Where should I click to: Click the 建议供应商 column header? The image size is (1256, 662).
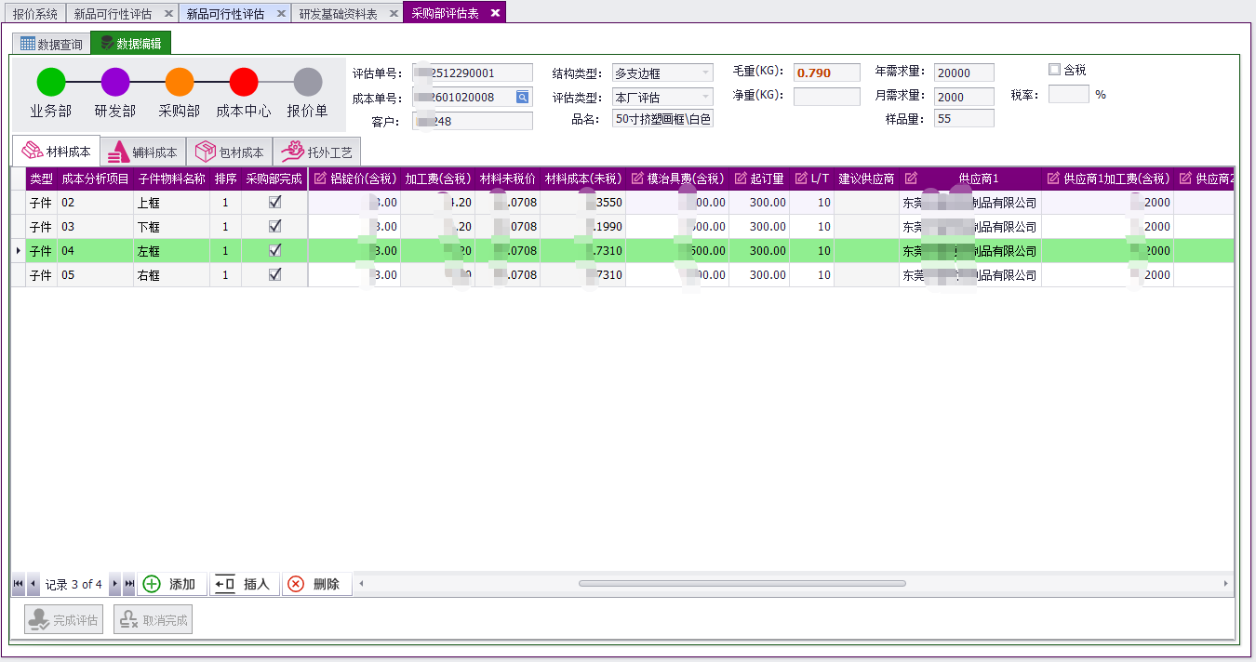pos(866,179)
